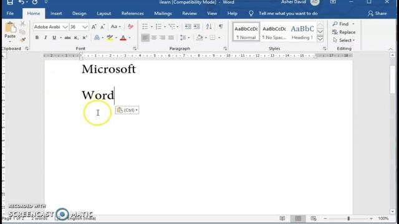Switch to the References tab
The height and width of the screenshot is (224, 399).
click(132, 14)
